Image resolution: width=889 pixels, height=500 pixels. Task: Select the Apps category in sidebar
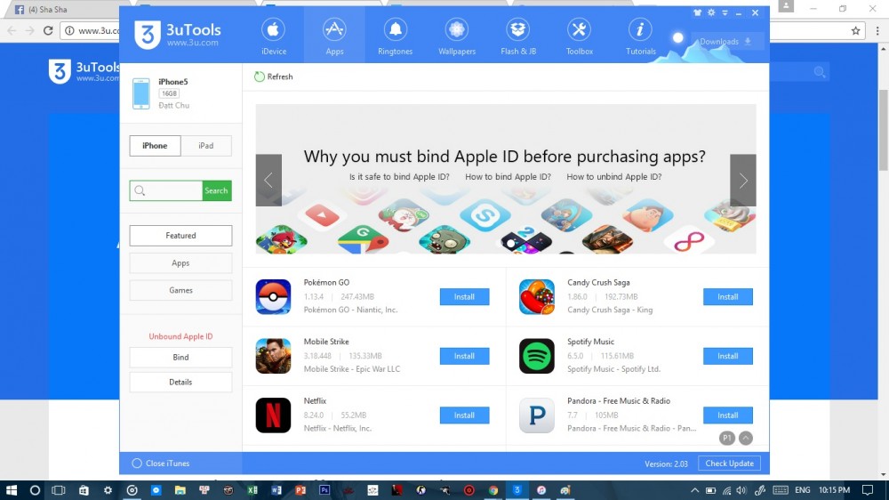click(x=180, y=263)
